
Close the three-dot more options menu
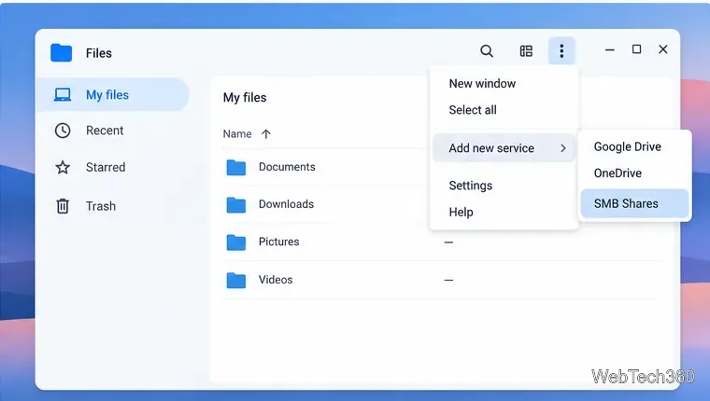click(x=561, y=50)
